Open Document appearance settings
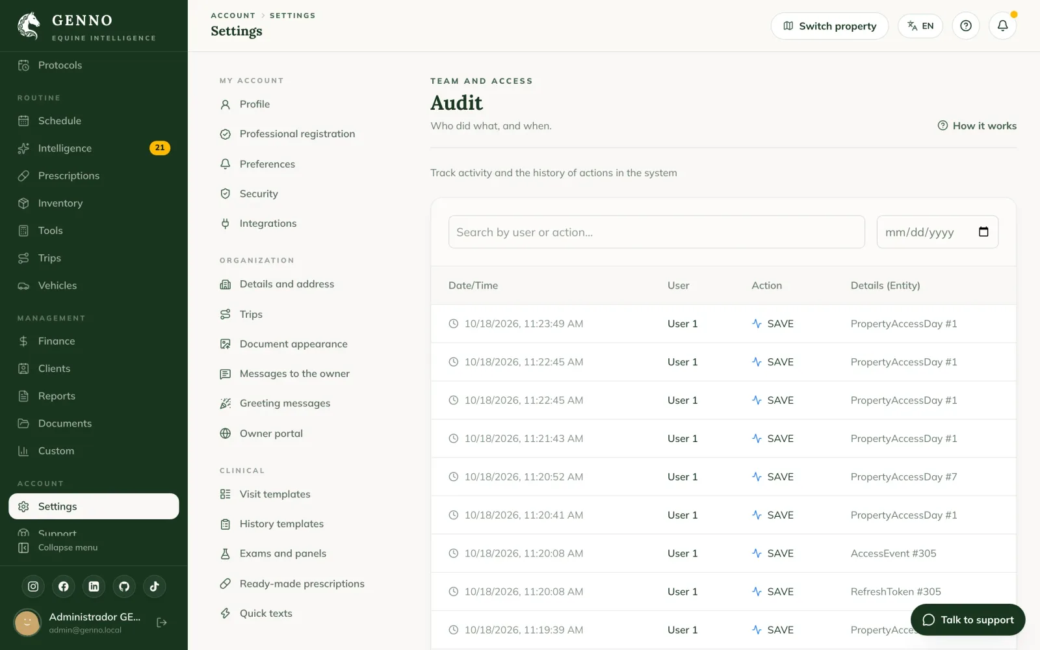The width and height of the screenshot is (1040, 650). [283, 344]
